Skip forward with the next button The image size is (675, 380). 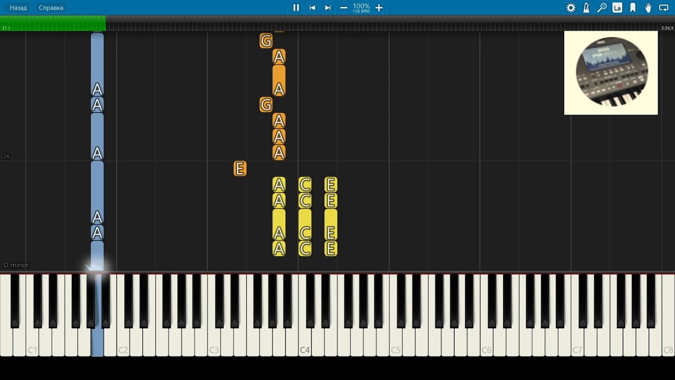click(x=327, y=8)
